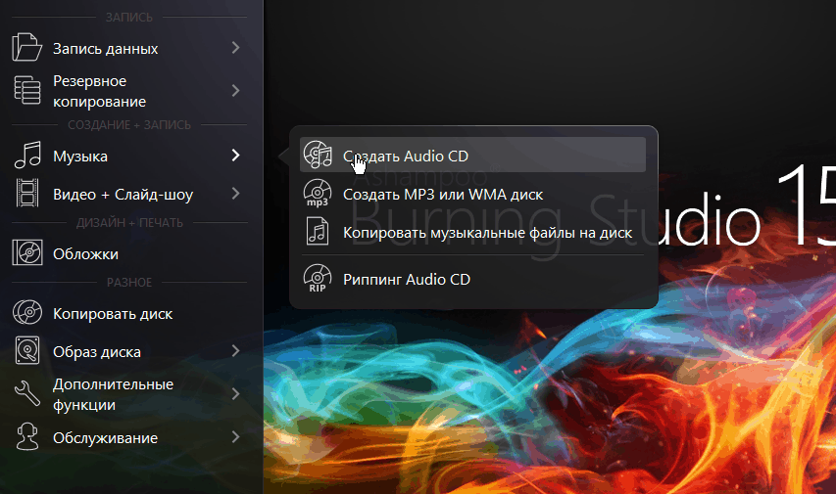Expand the Резервное копирование chevron

click(x=235, y=91)
